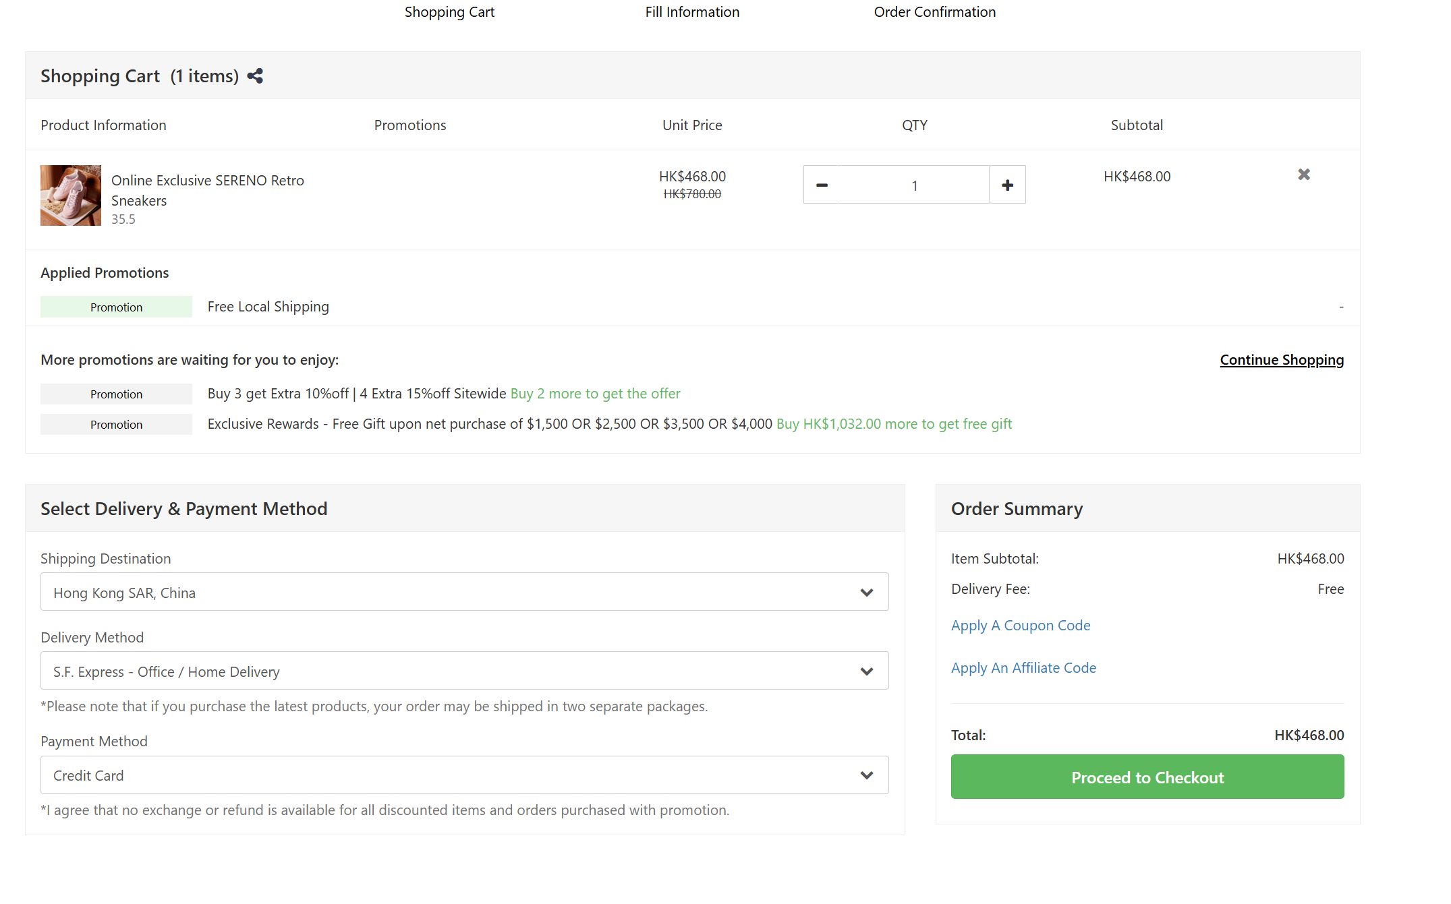The image size is (1451, 904).
Task: Go to Order Confirmation step
Action: click(934, 12)
